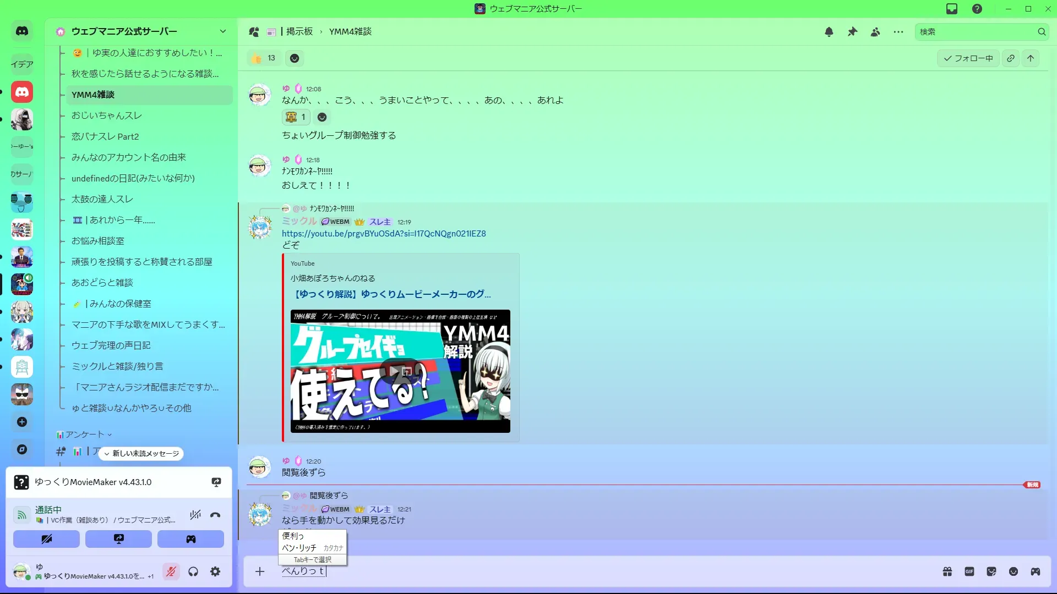Screen dimensions: 1057x594
Task: Toggle camera on in voice panel
Action: pyautogui.click(x=46, y=539)
